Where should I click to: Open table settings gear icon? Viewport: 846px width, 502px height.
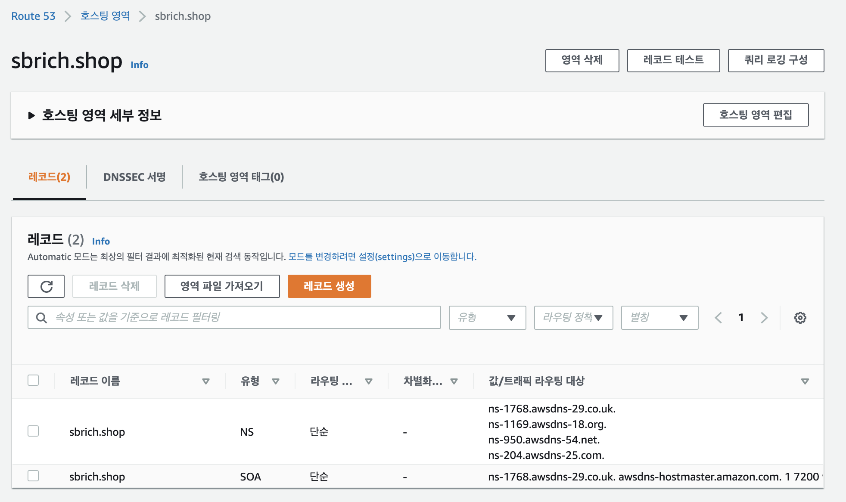[x=800, y=318]
